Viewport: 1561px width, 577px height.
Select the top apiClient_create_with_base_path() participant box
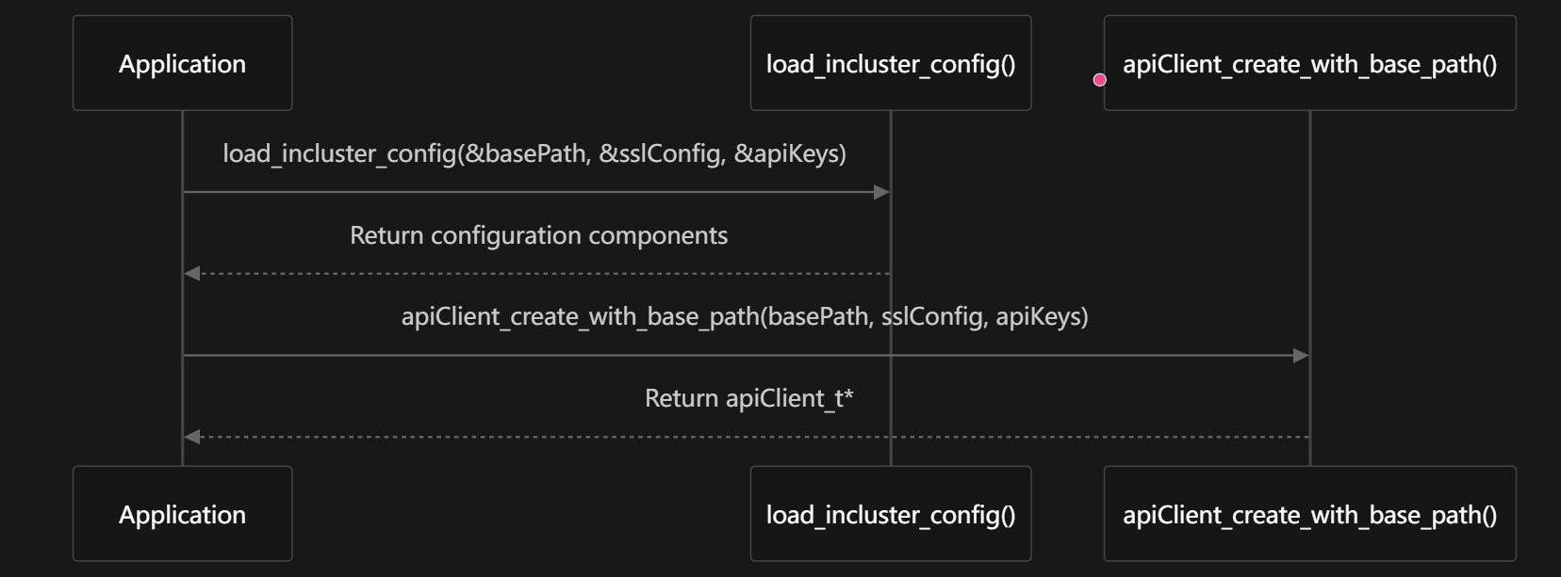[1309, 63]
